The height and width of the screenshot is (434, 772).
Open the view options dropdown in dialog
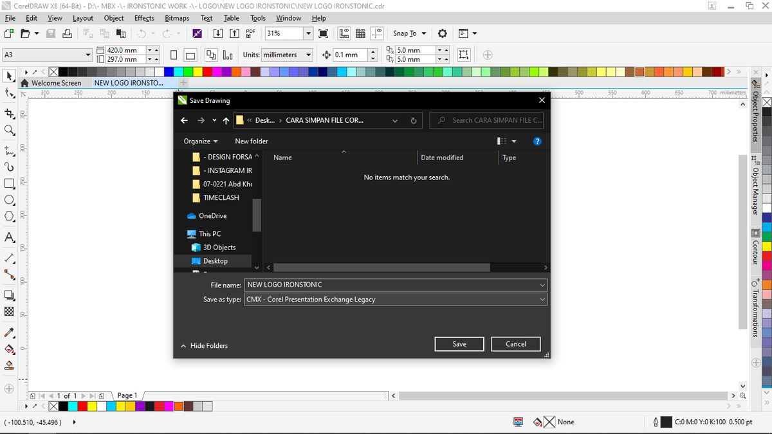513,141
